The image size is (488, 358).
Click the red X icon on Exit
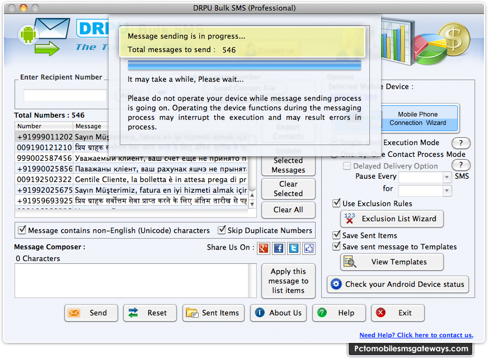(381, 312)
